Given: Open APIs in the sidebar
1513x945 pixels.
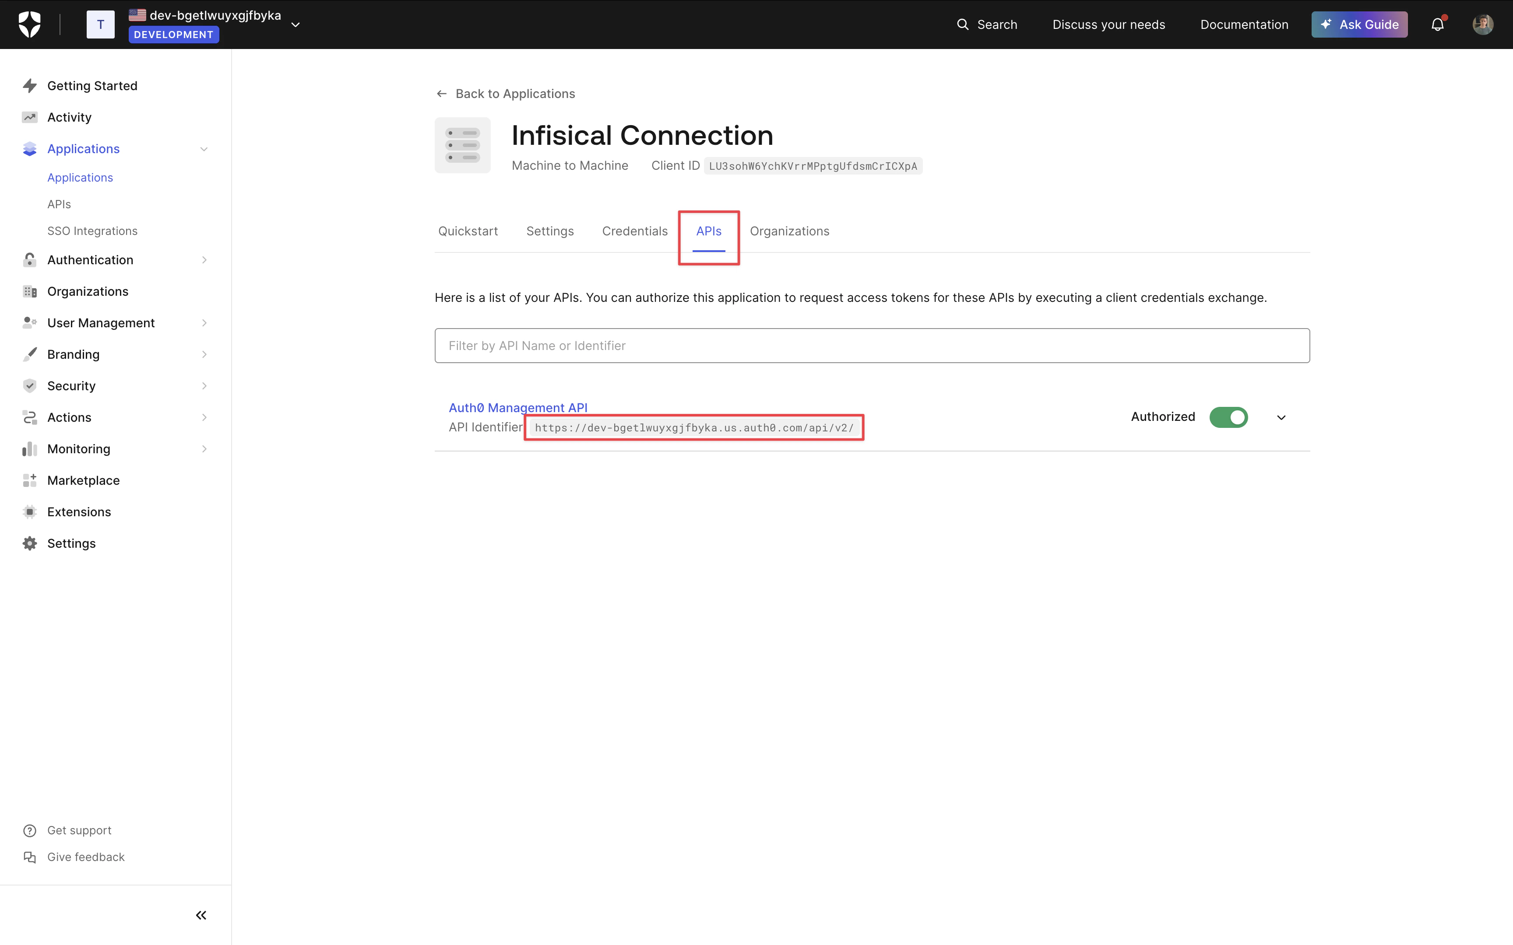Looking at the screenshot, I should coord(60,204).
